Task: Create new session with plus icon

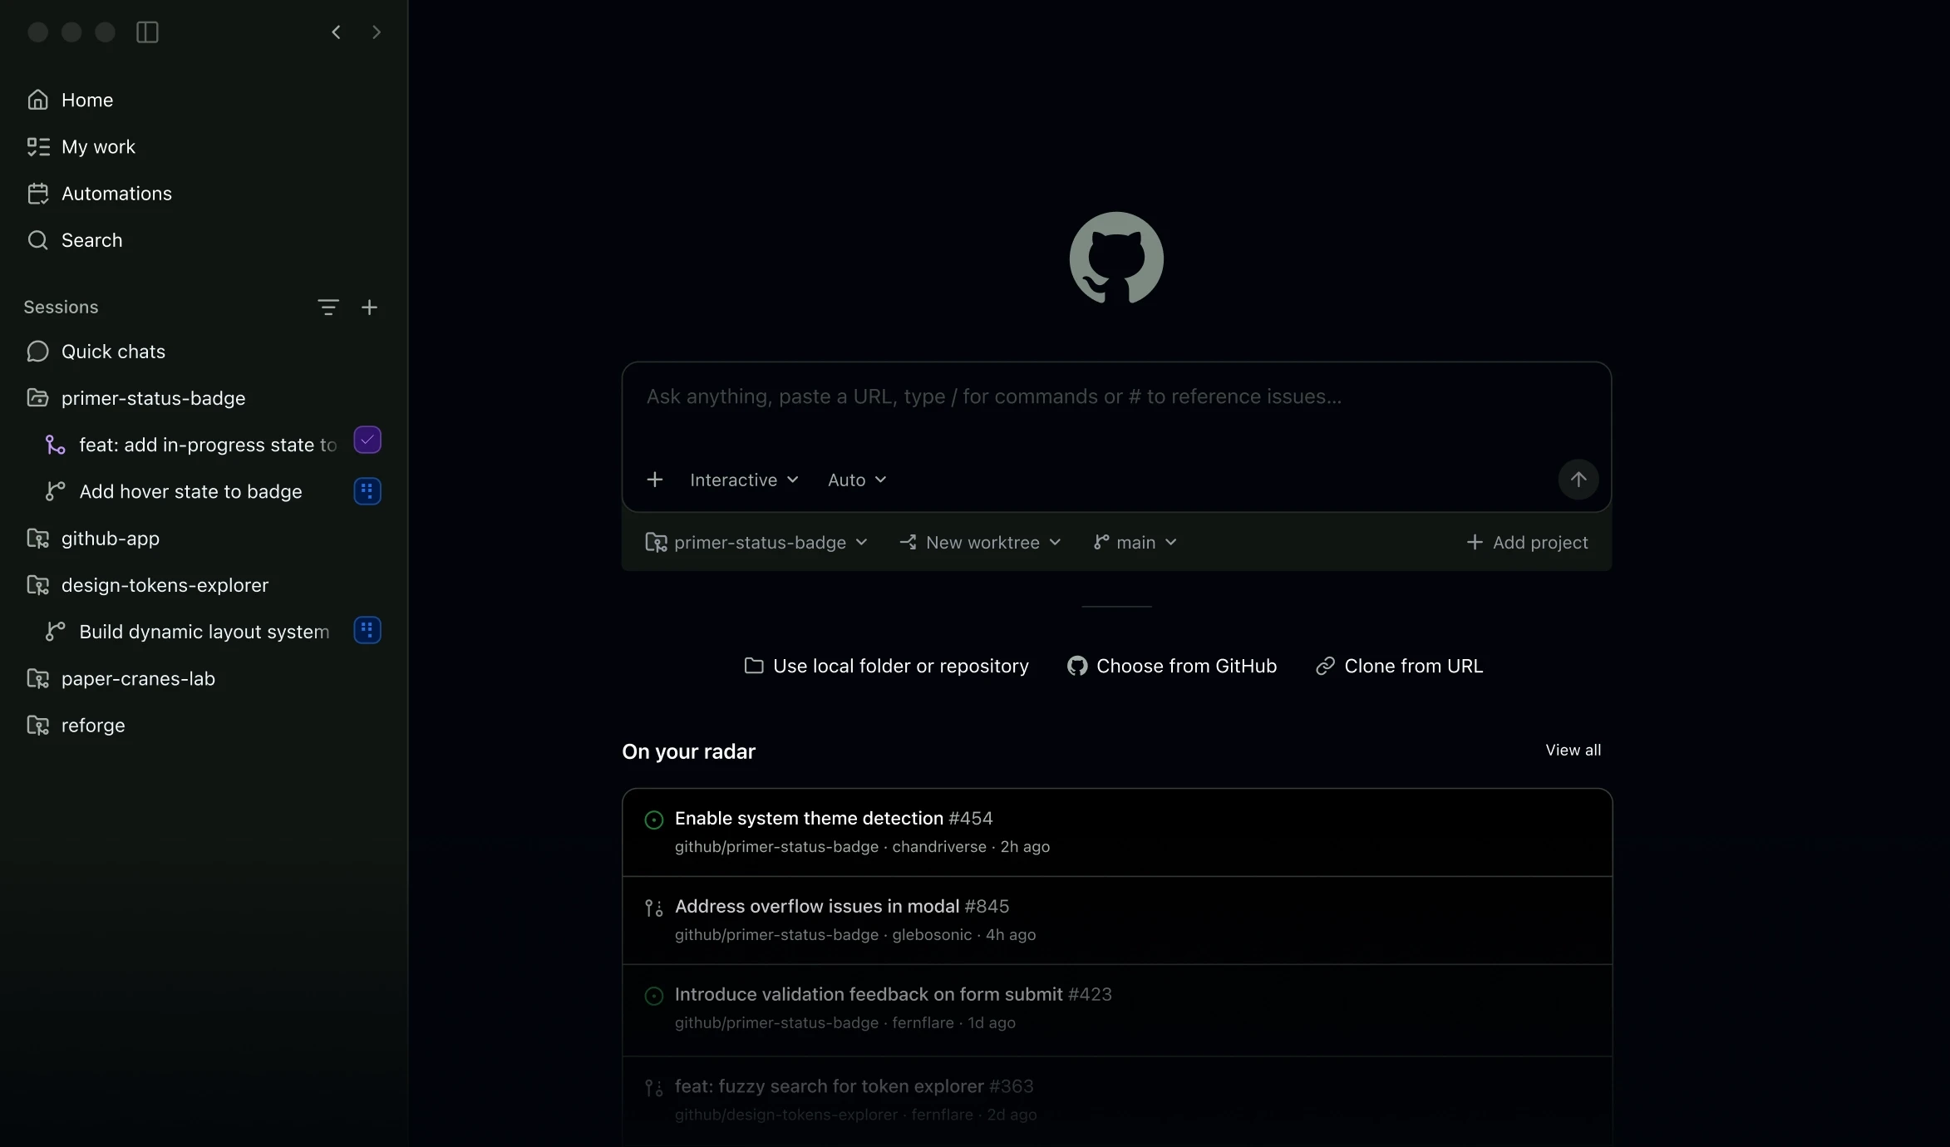Action: tap(370, 308)
